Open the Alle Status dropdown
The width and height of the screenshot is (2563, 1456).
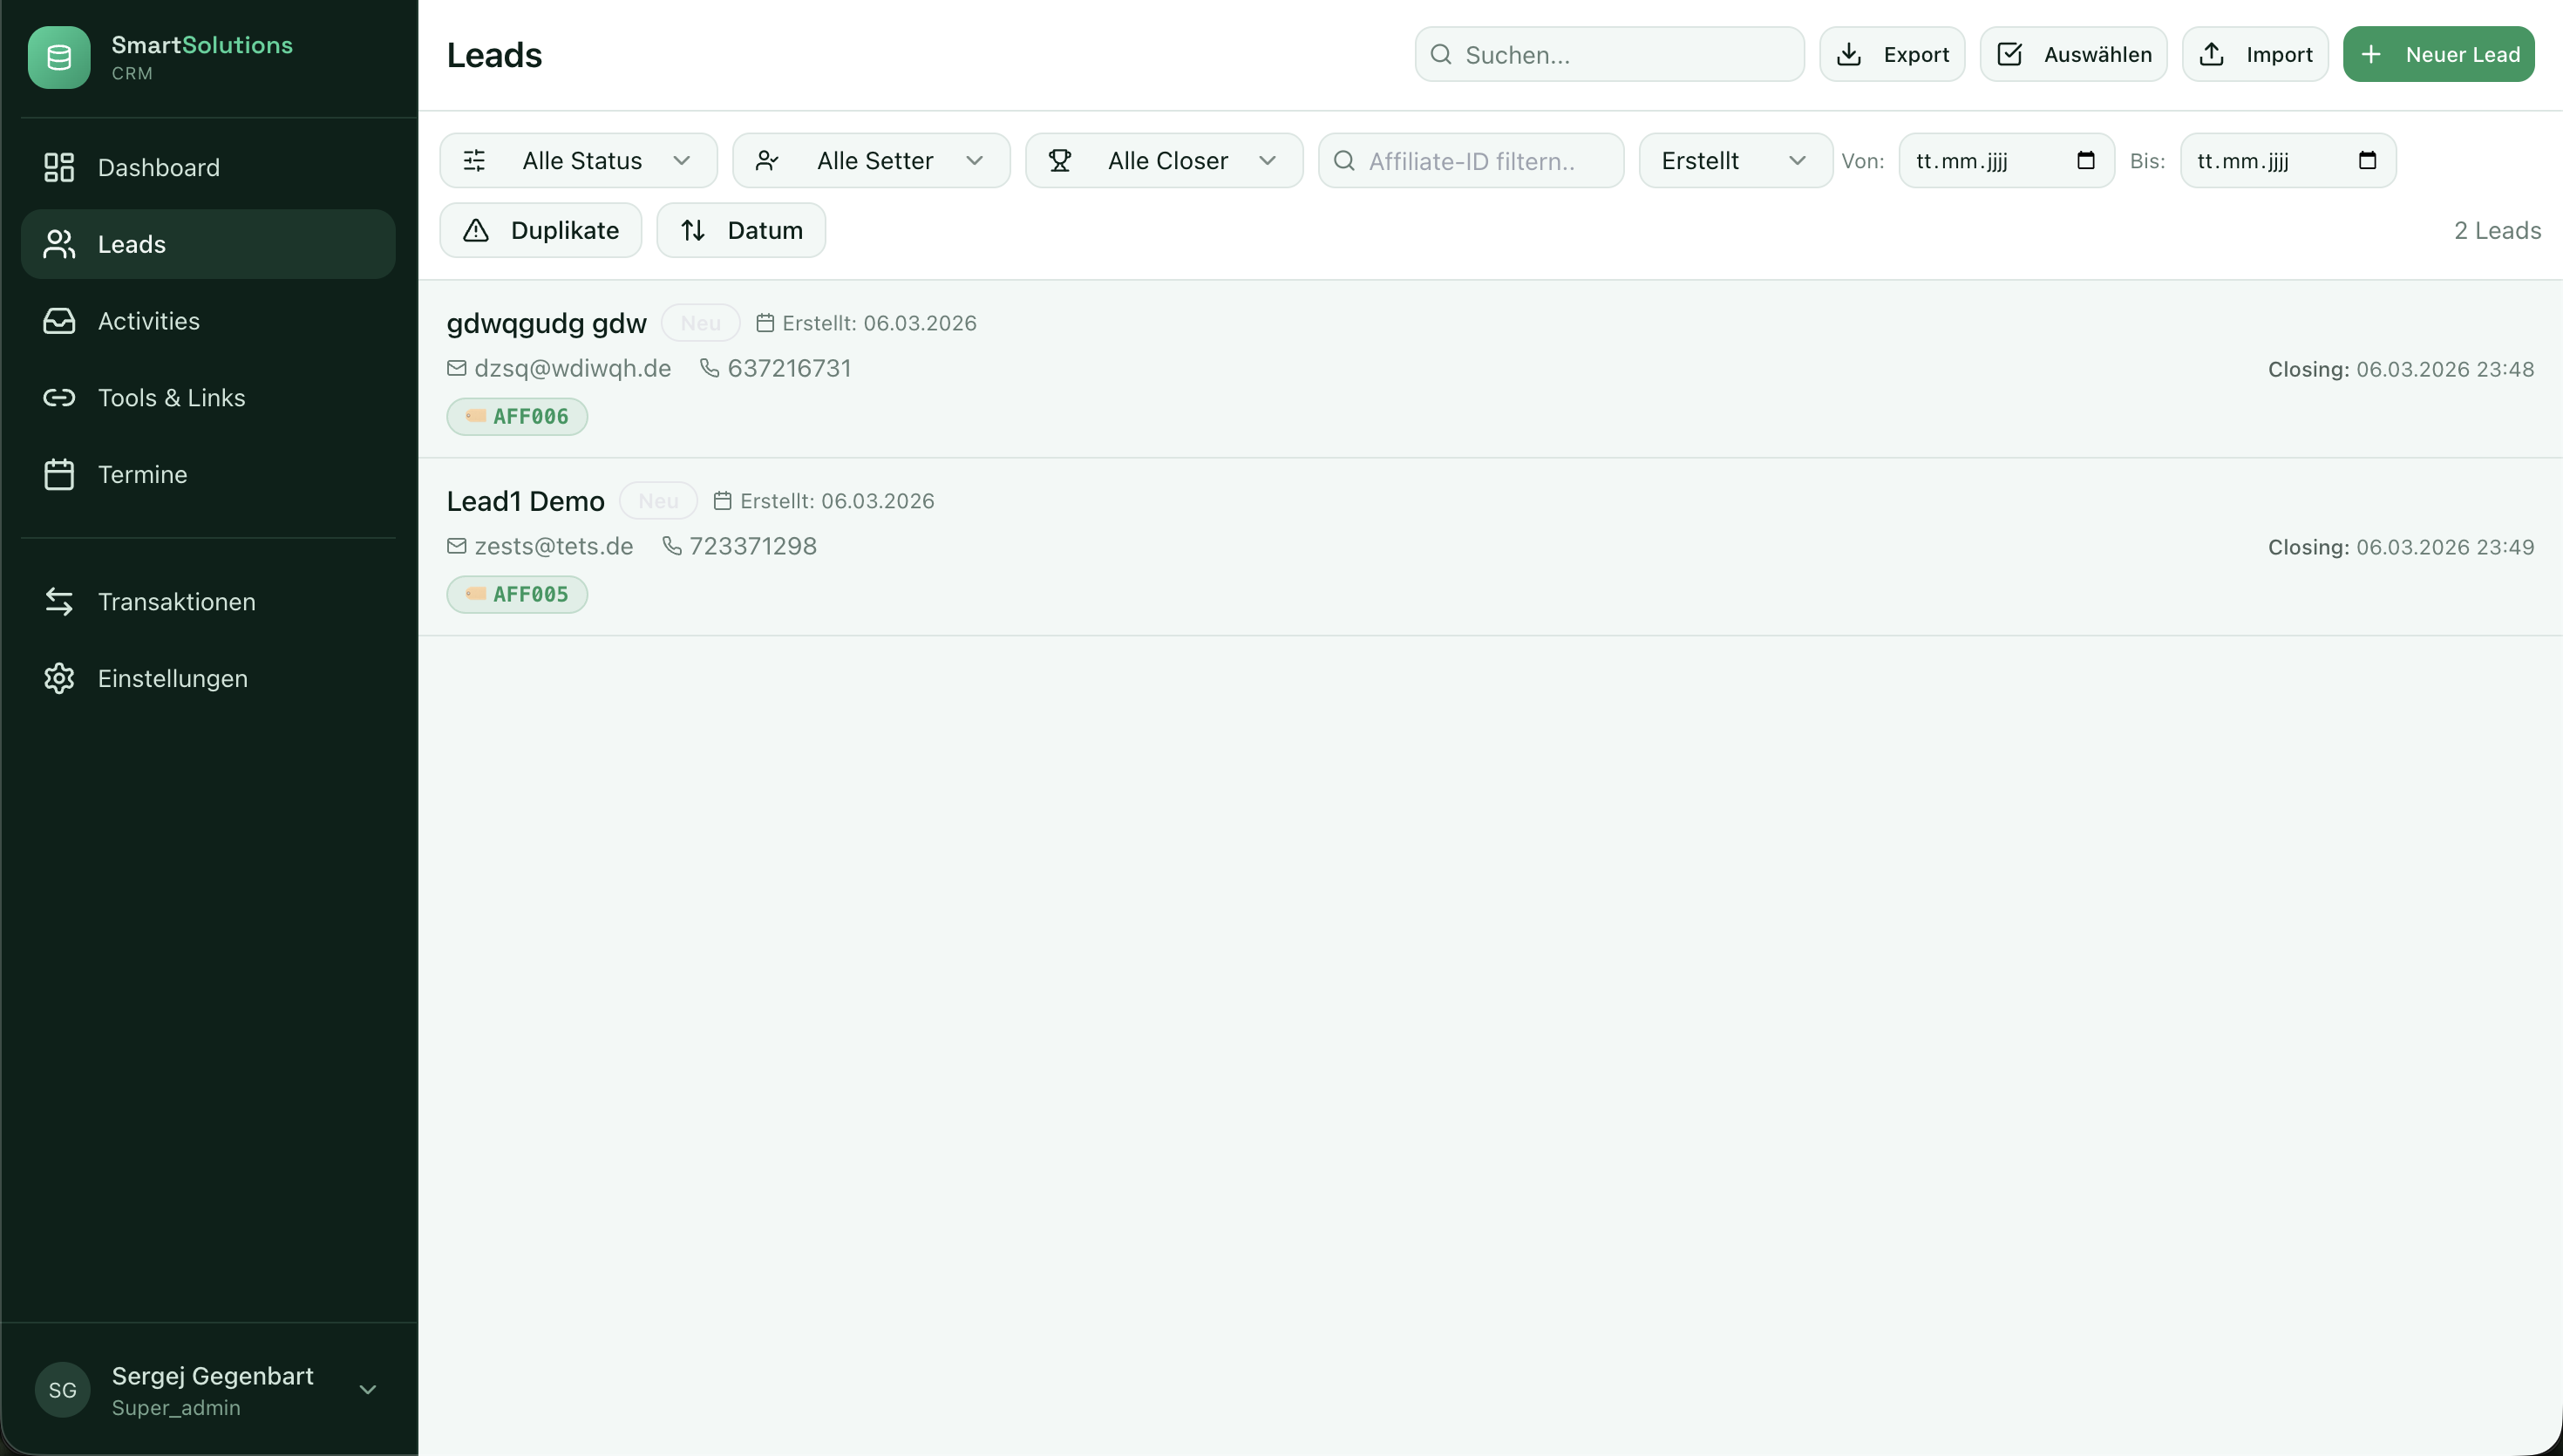coord(578,160)
